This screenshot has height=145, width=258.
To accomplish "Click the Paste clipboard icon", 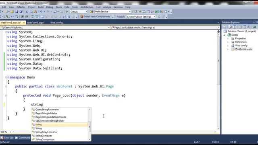I will pos(35,12).
